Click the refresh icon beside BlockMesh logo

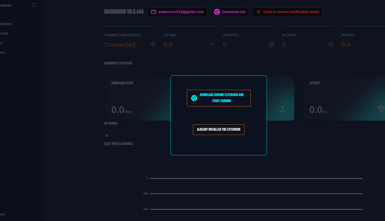click(x=34, y=5)
